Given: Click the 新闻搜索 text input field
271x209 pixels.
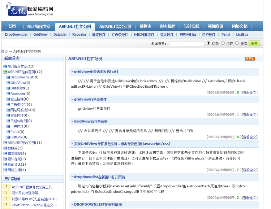Looking at the screenshot, I should (x=187, y=44).
